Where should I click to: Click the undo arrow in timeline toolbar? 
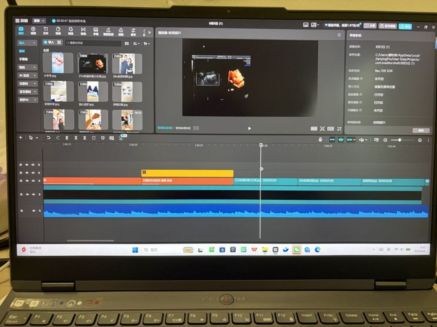tap(49, 138)
